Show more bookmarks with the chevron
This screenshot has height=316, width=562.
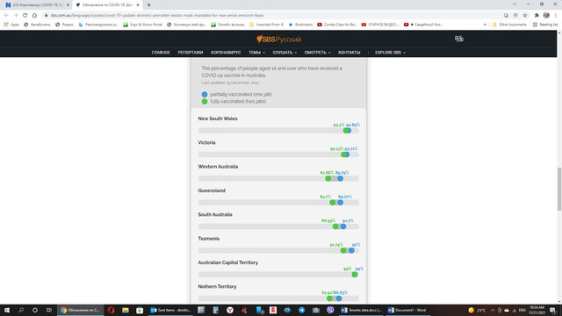485,25
